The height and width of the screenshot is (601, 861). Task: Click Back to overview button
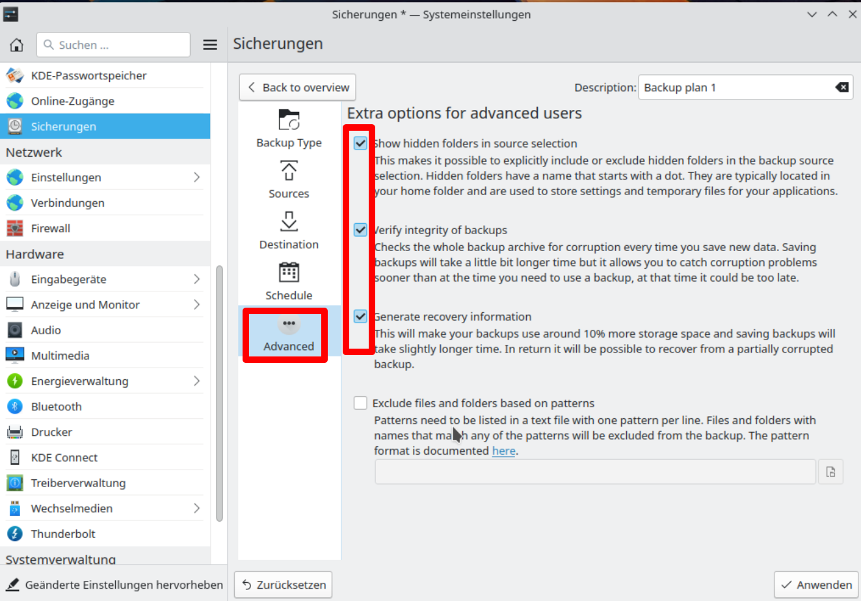coord(298,87)
